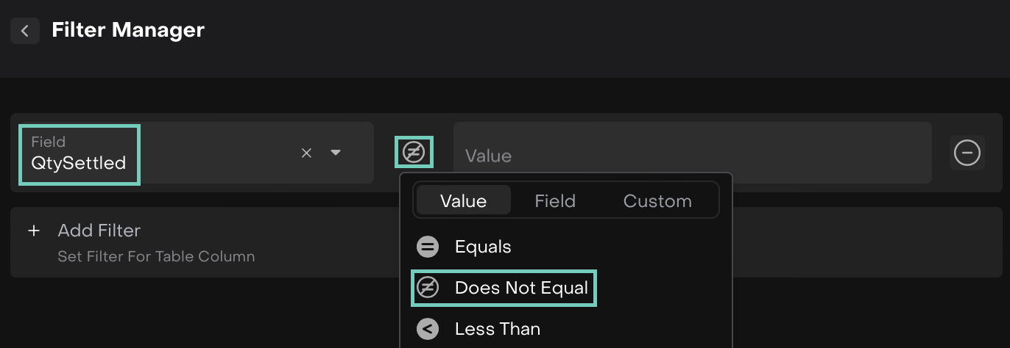The image size is (1010, 348).
Task: Choose the Does Not Equal option
Action: coord(521,288)
